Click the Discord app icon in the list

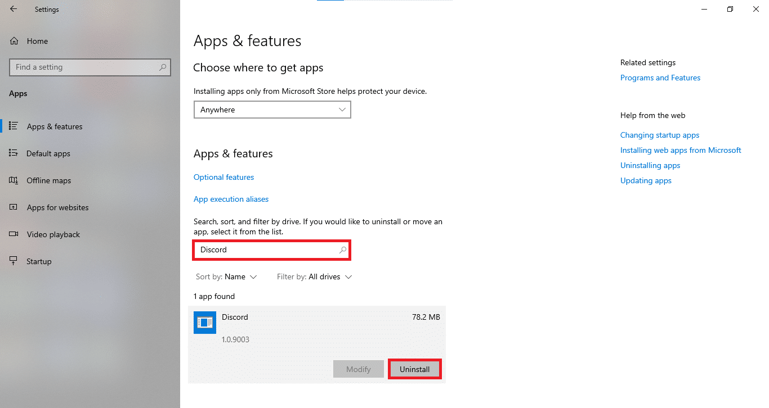[204, 322]
